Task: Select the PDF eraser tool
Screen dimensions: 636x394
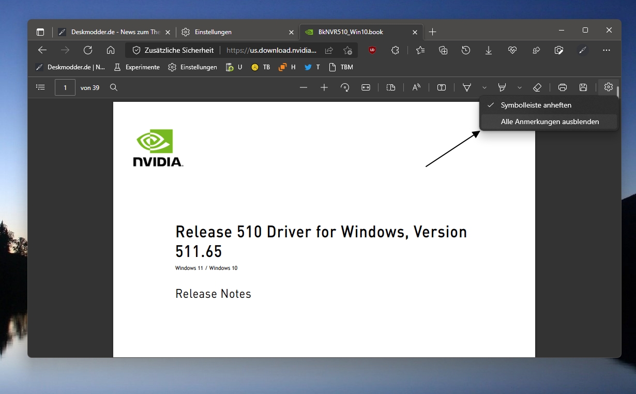Action: point(537,87)
